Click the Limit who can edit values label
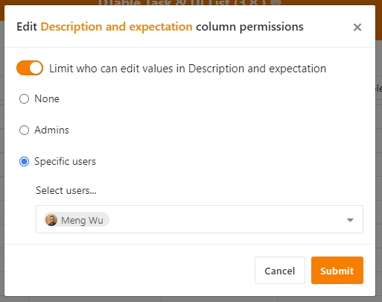 click(x=188, y=69)
